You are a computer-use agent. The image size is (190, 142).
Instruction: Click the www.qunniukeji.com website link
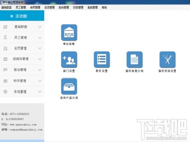pyautogui.click(x=23, y=125)
